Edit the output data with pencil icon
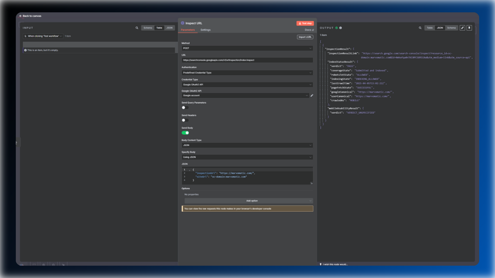The height and width of the screenshot is (278, 495). [462, 28]
